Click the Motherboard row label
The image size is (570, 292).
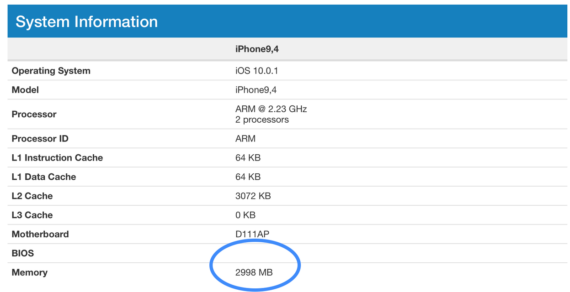point(40,235)
